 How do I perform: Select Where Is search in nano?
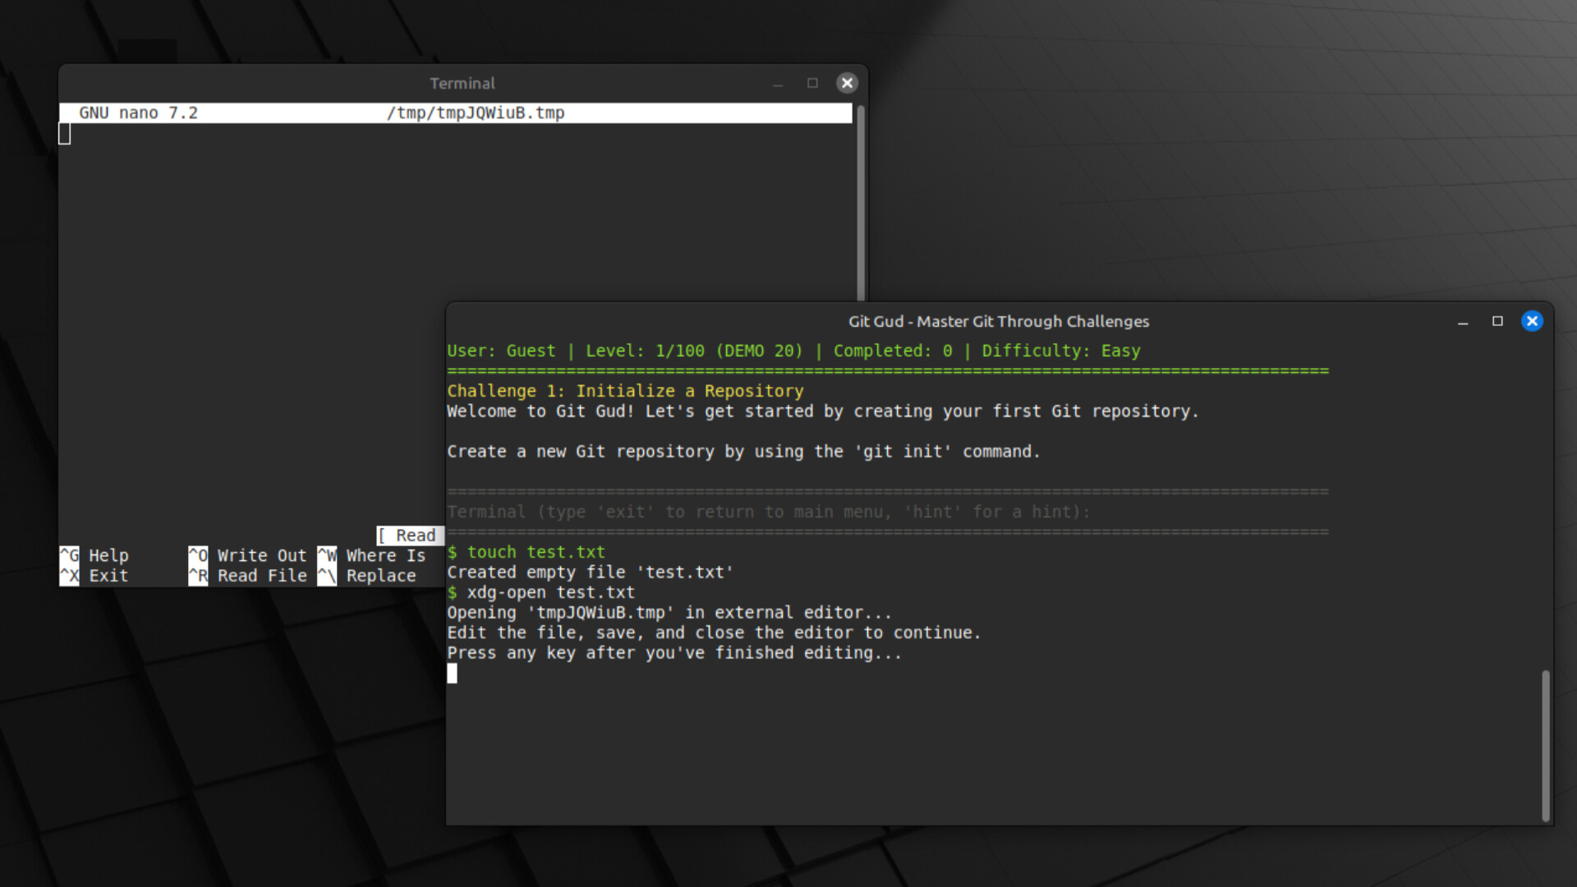(x=384, y=555)
